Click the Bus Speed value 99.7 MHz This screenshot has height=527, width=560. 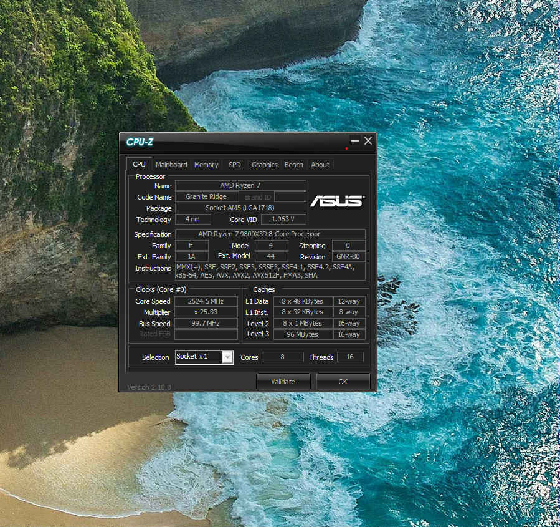coord(206,323)
